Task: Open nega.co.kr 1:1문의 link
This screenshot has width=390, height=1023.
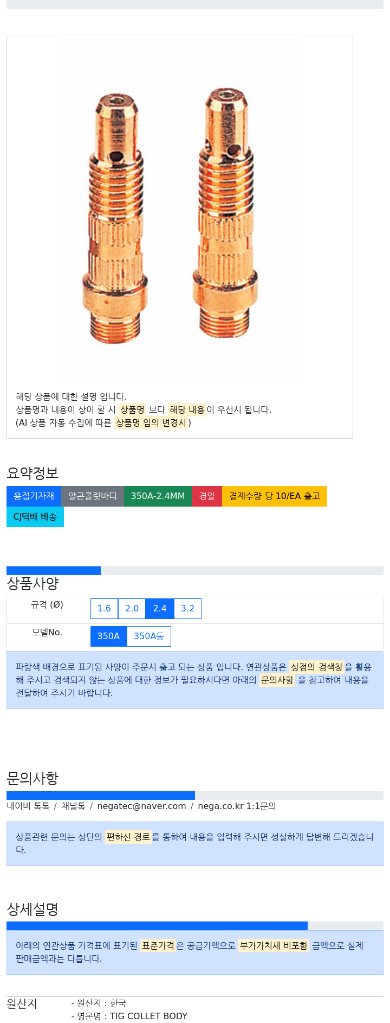Action: click(x=237, y=806)
